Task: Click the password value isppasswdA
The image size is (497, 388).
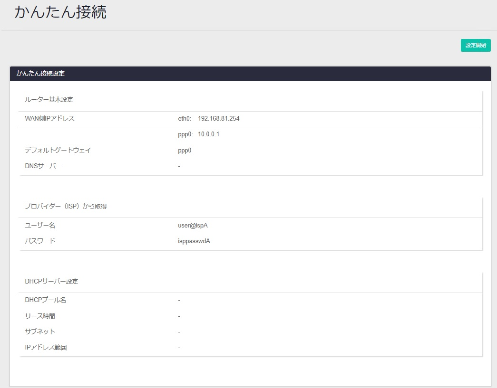Action: pos(194,241)
